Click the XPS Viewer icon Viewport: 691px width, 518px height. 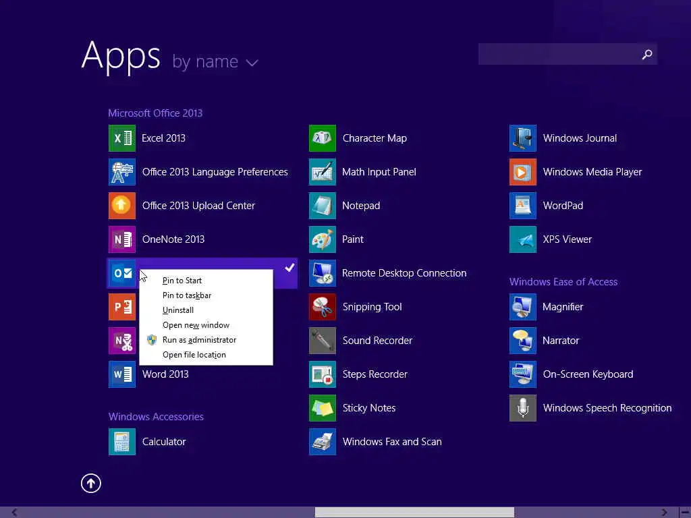pyautogui.click(x=523, y=239)
